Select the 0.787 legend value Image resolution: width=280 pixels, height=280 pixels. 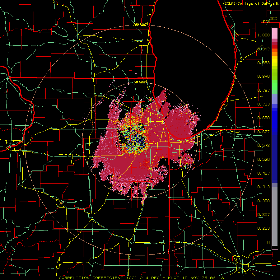264,90
